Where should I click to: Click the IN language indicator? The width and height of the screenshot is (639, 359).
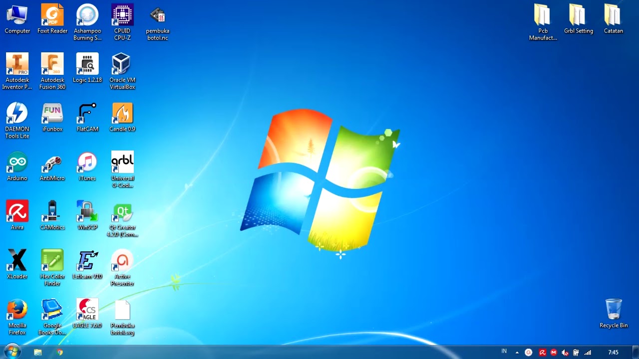point(504,352)
